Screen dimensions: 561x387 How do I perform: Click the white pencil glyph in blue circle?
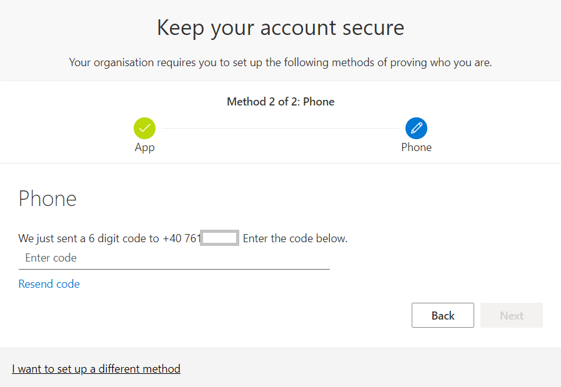coord(417,128)
